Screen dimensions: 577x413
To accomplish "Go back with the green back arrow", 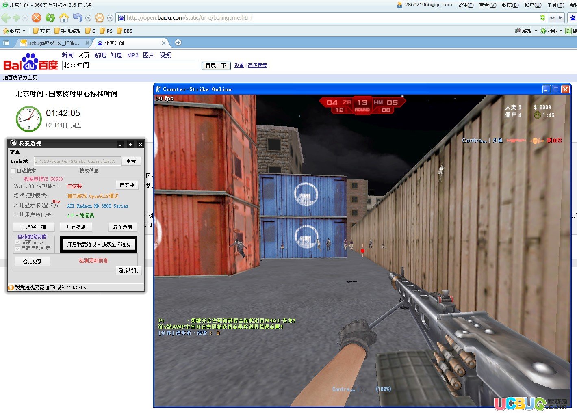I will point(5,17).
